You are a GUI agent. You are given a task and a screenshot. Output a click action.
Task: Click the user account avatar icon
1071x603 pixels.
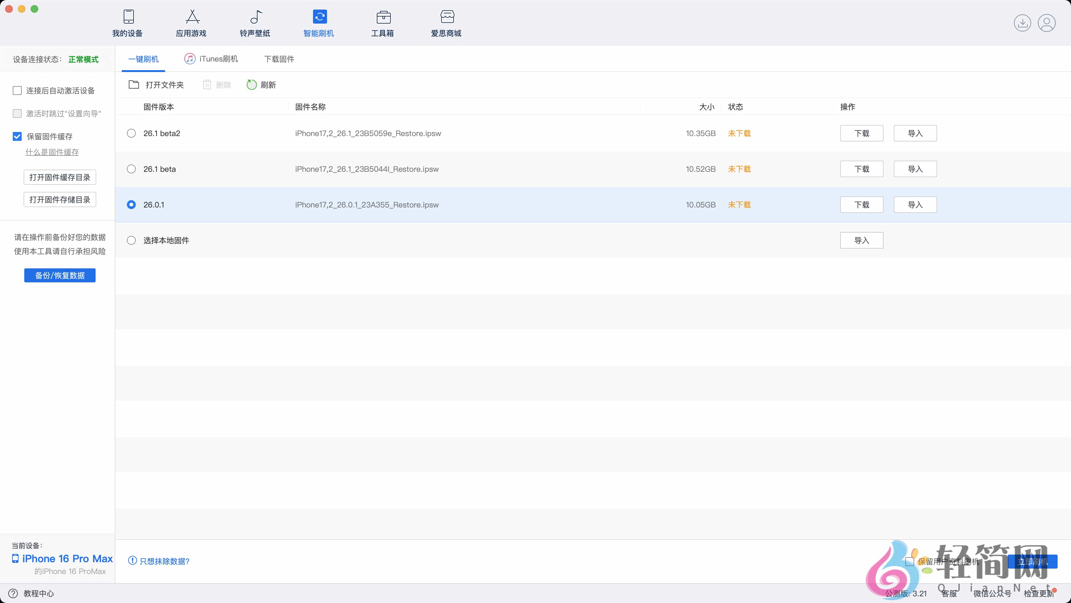click(1046, 23)
